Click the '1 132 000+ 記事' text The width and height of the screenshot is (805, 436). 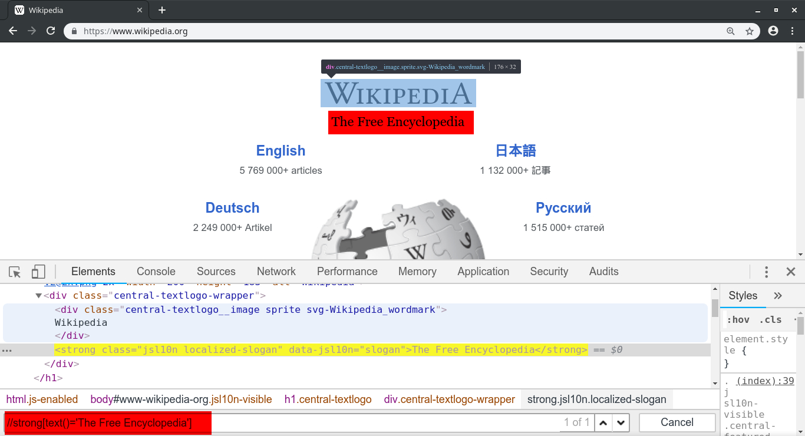(516, 171)
